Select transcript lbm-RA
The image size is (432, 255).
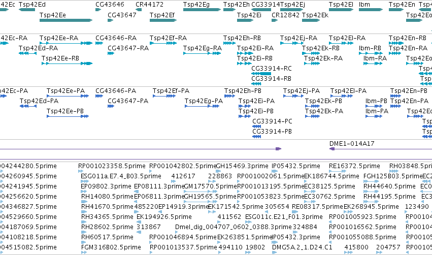click(x=375, y=58)
